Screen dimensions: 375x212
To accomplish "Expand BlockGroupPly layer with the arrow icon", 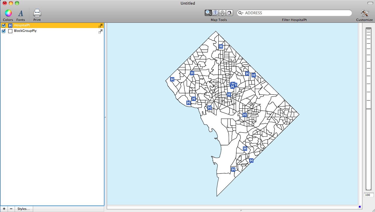I will pyautogui.click(x=101, y=31).
